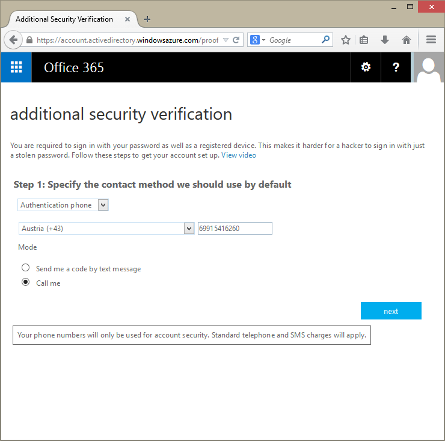
Task: Expand the Authentication phone dropdown
Action: click(x=103, y=205)
